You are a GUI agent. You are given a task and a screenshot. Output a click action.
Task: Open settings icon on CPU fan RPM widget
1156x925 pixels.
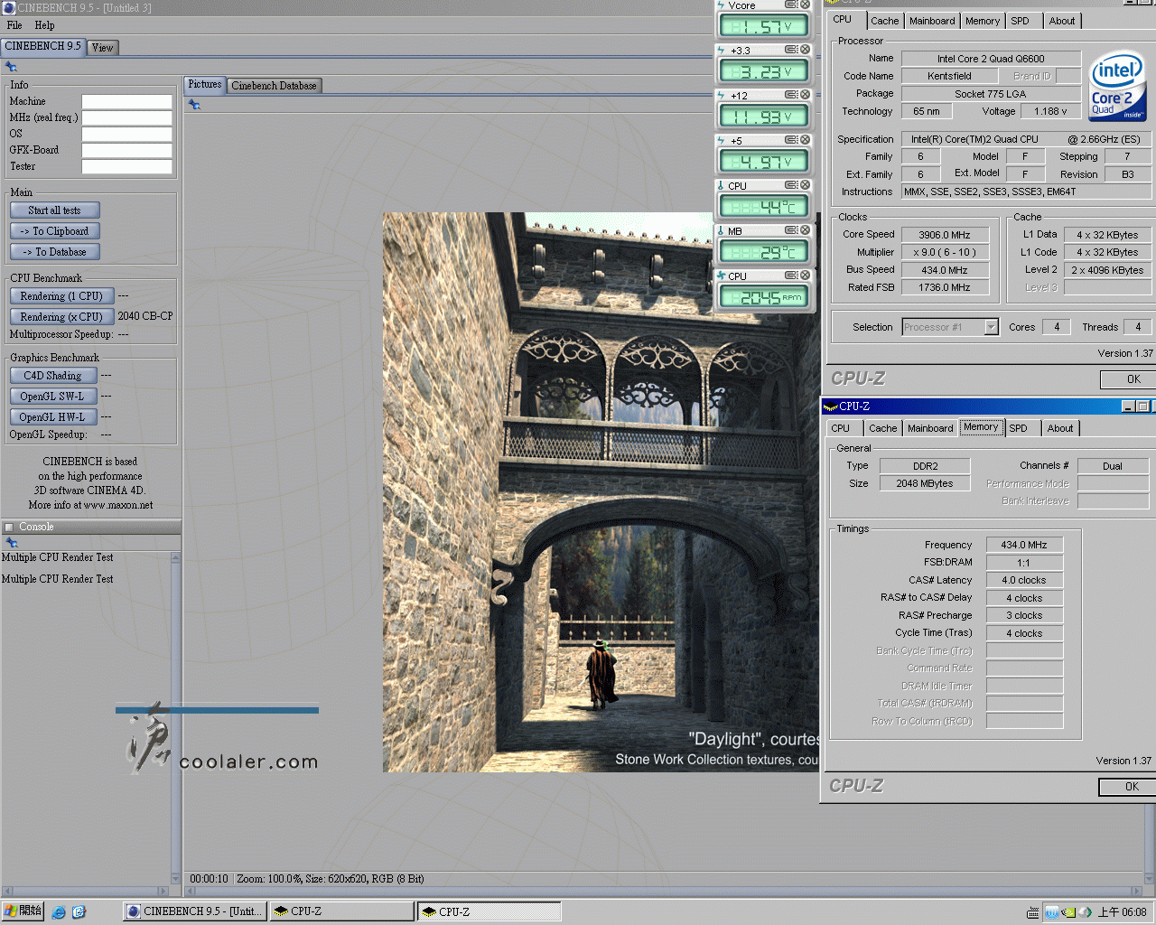(x=790, y=276)
